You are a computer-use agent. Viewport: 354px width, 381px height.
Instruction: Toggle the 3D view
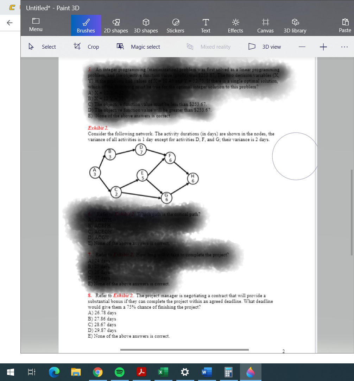[265, 47]
